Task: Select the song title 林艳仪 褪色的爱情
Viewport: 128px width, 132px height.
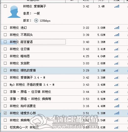Action: click(x=23, y=70)
